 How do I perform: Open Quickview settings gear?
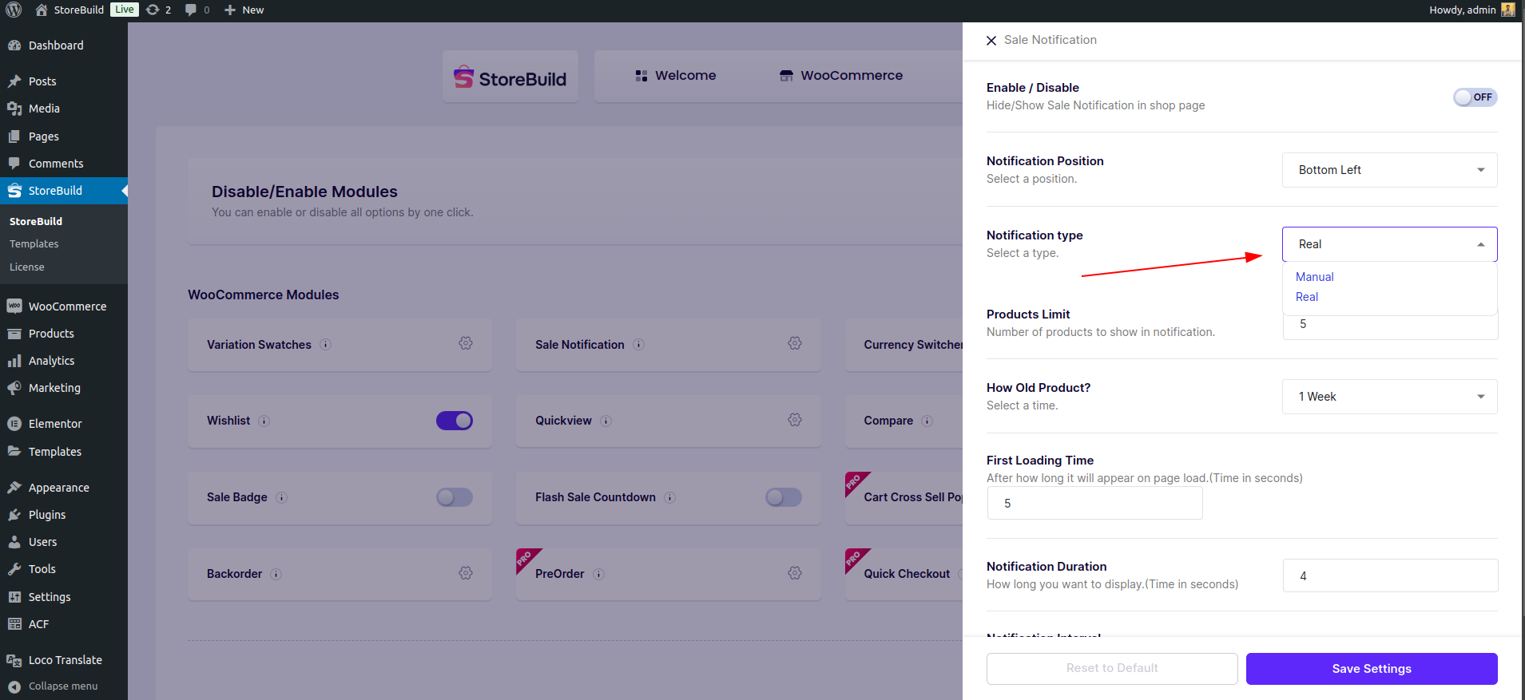[795, 420]
